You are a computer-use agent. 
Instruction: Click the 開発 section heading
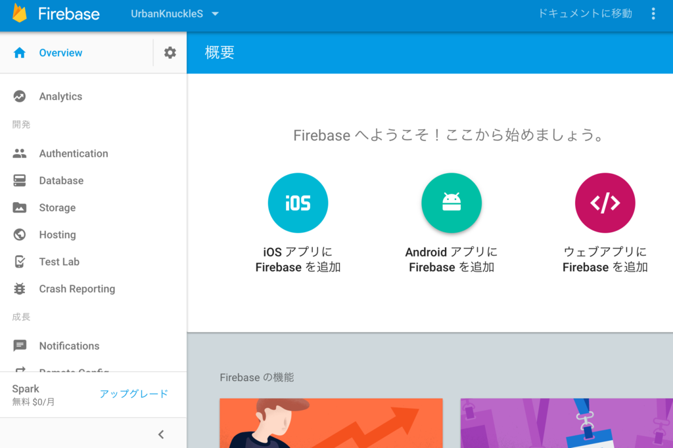click(x=21, y=125)
